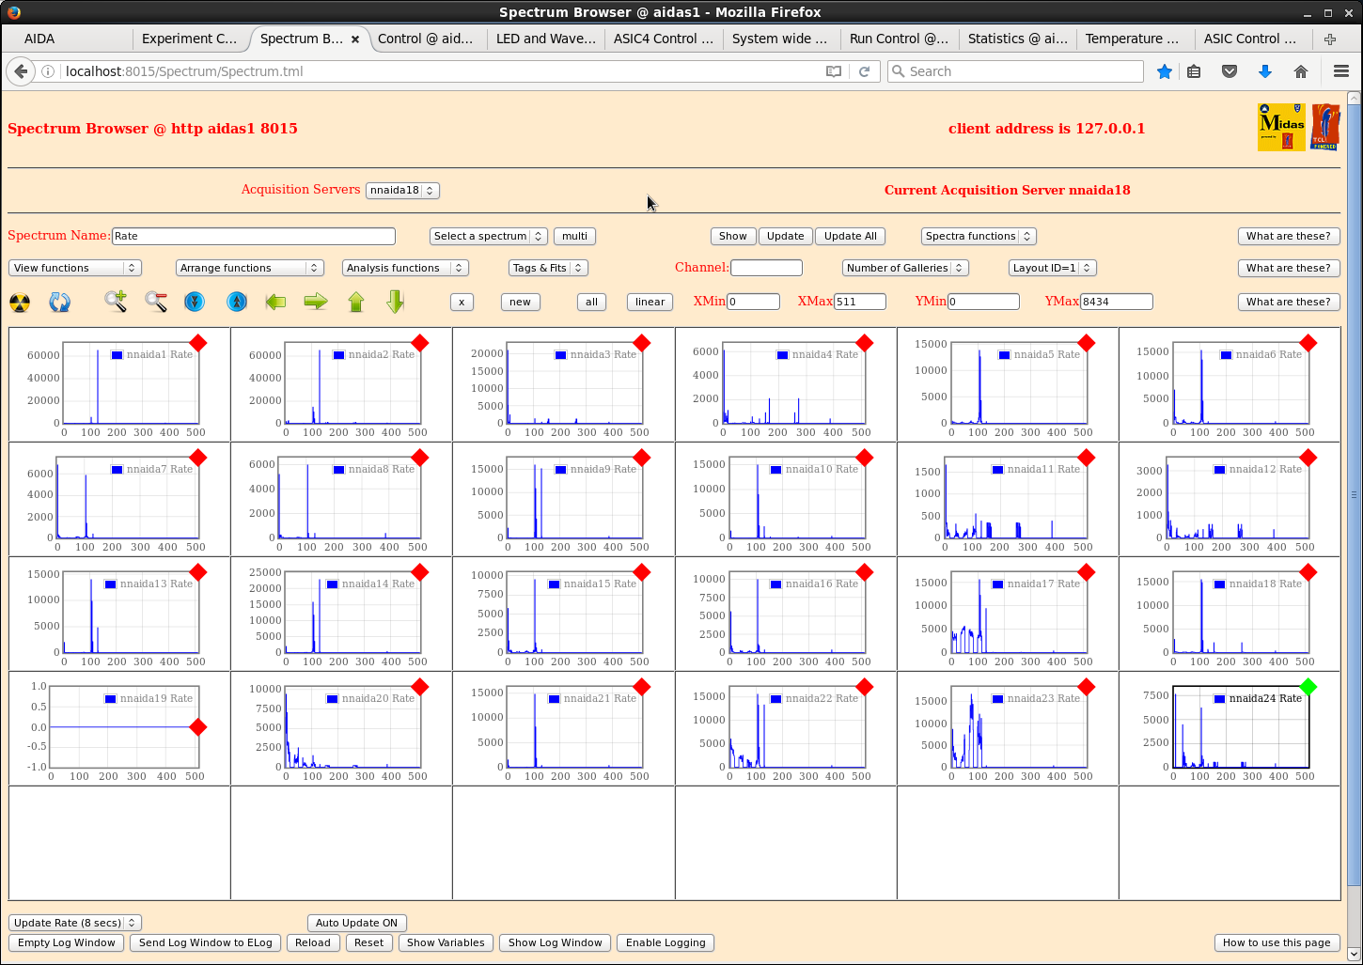Click the green up arrow icon
Image resolution: width=1363 pixels, height=965 pixels.
(356, 302)
